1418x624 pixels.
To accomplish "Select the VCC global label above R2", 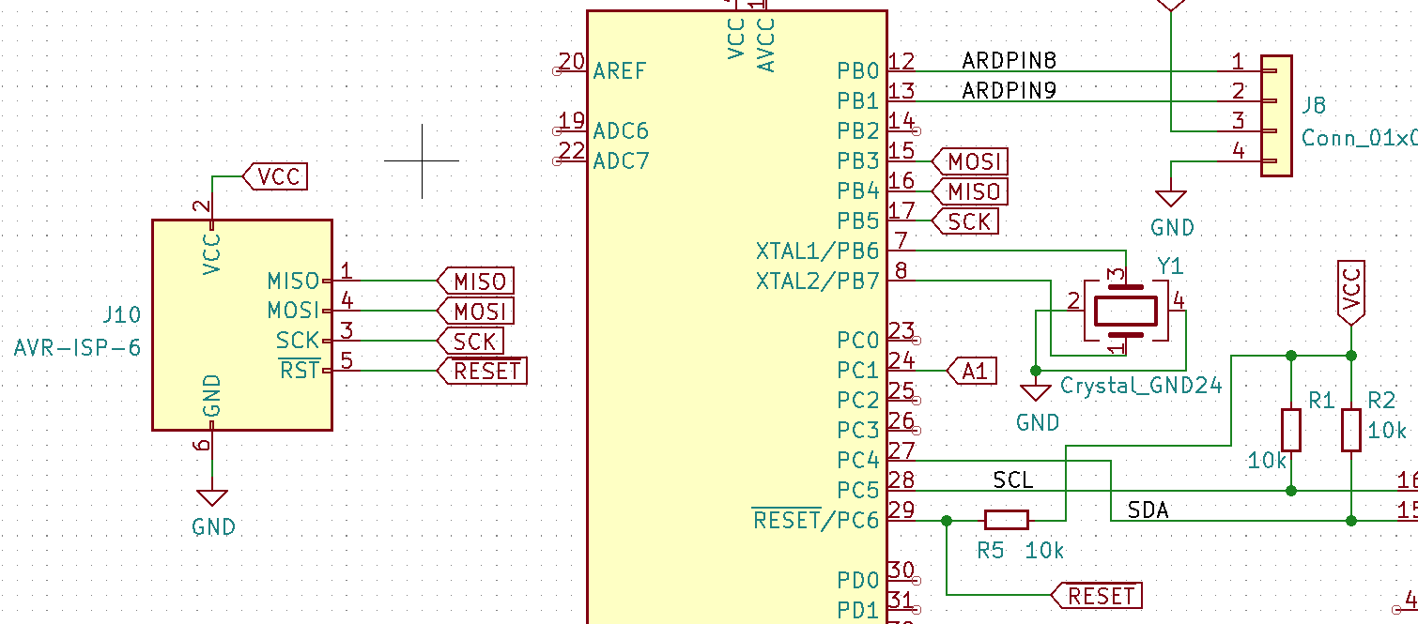I will (1351, 292).
